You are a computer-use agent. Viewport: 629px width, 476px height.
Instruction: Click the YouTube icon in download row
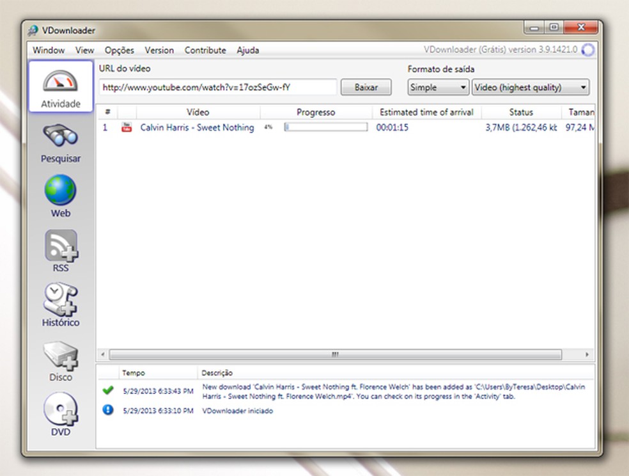[x=127, y=127]
